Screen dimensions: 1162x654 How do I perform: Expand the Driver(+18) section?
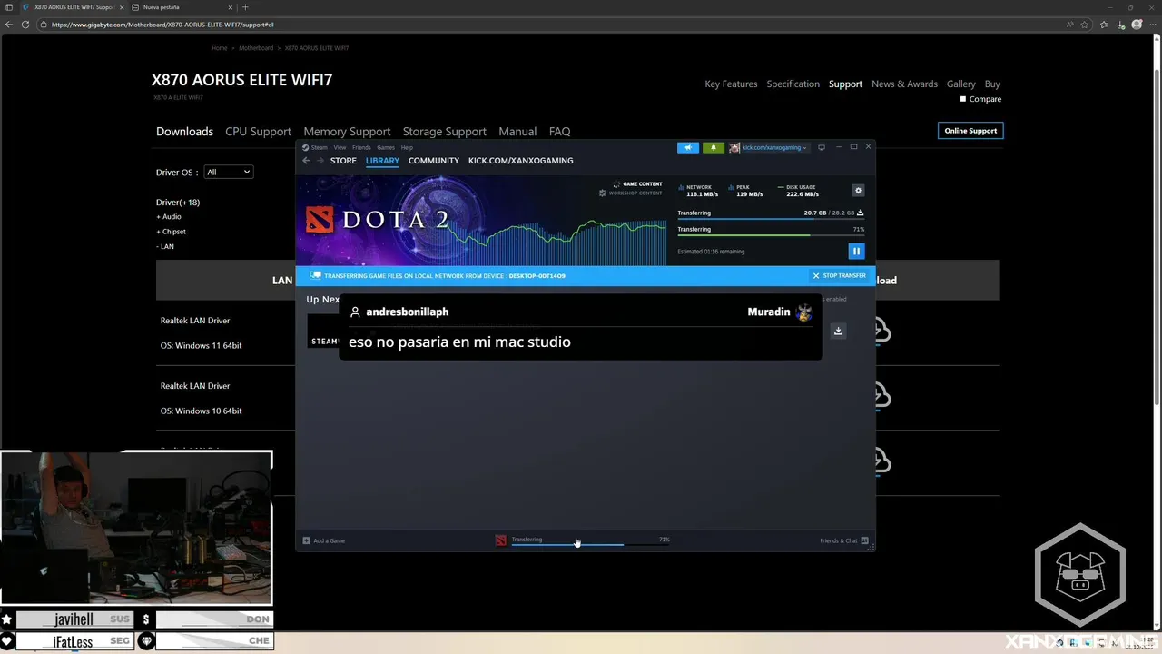click(x=178, y=203)
